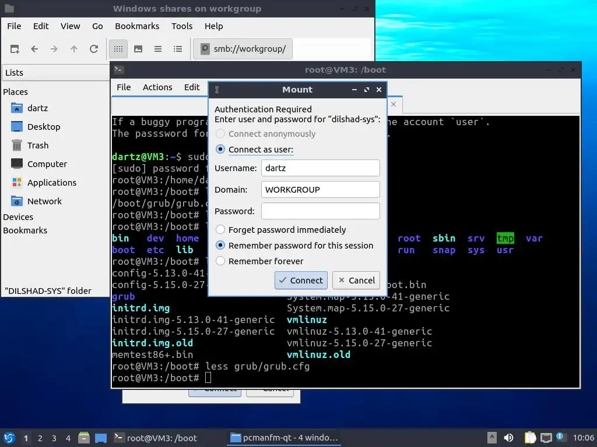Viewport: 597px width, 447px height.
Task: Open File menu in file manager
Action: (14, 26)
